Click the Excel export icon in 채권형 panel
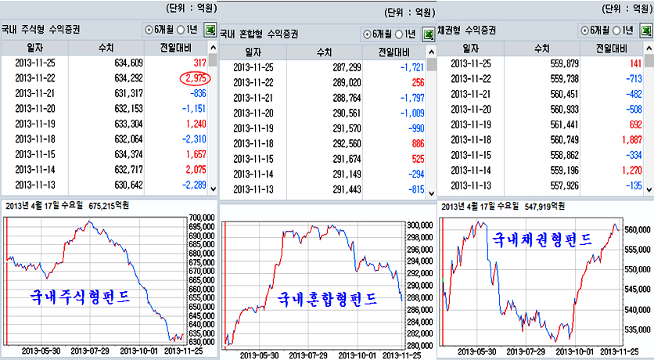Viewport: 654px width, 360px height. tap(645, 30)
